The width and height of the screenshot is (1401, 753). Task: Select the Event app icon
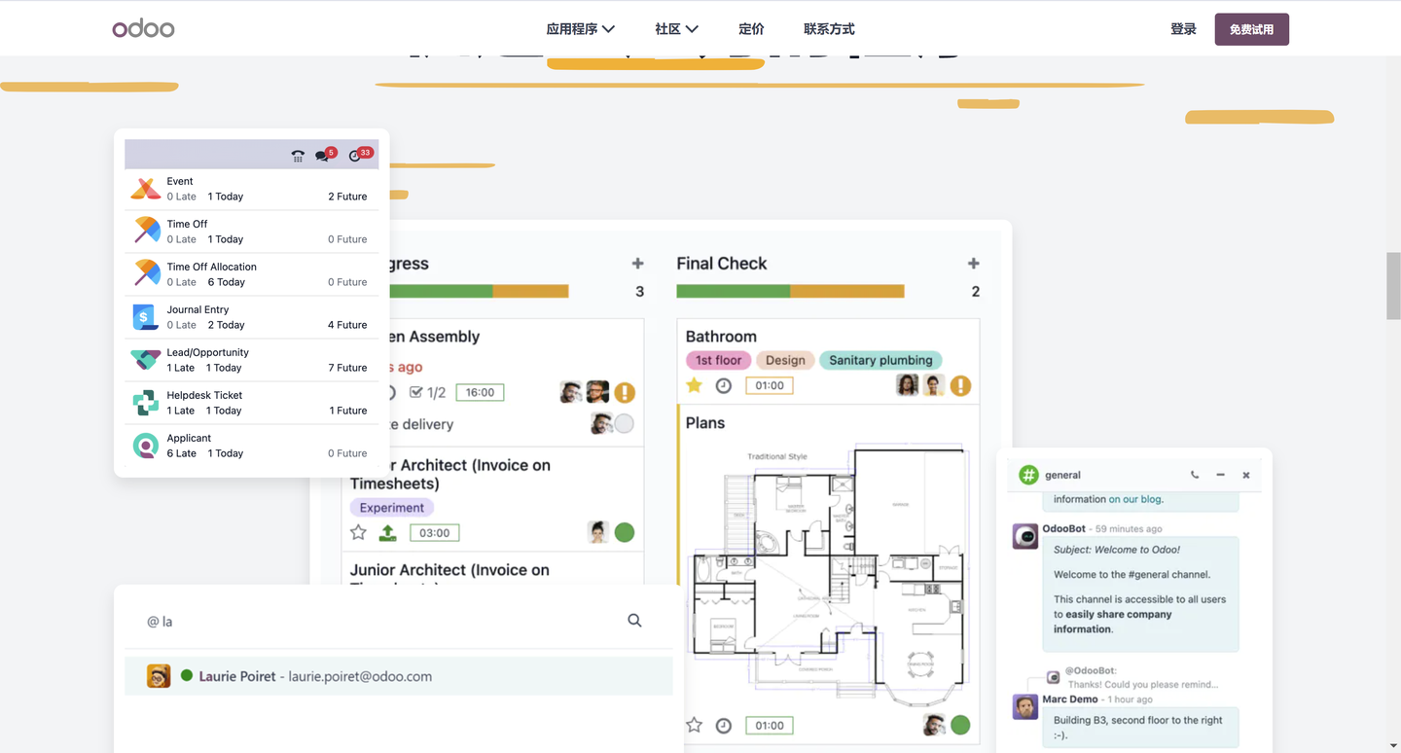pyautogui.click(x=145, y=188)
